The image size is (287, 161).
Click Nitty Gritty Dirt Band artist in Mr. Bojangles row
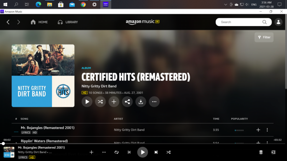click(129, 130)
